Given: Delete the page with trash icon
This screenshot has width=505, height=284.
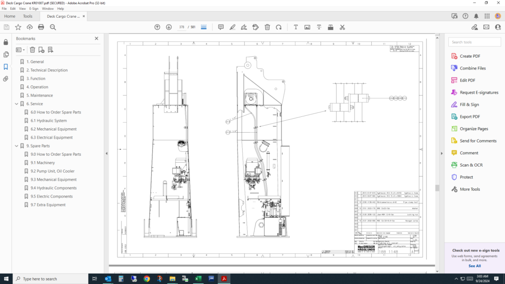Looking at the screenshot, I should (267, 28).
